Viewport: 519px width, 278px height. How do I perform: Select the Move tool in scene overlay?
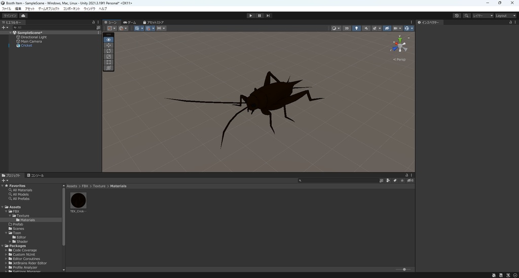coord(108,45)
